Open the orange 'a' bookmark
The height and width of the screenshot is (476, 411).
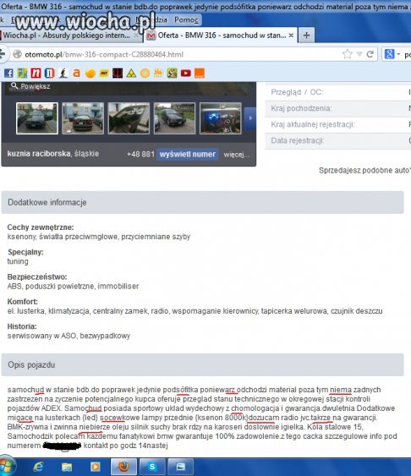pos(77,74)
